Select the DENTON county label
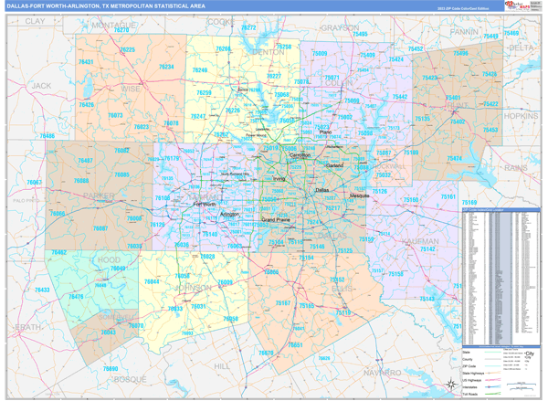 coord(268,52)
